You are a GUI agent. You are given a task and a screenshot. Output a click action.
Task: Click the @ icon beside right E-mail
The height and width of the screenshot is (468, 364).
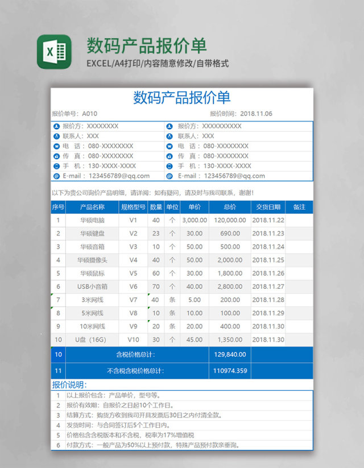click(169, 176)
